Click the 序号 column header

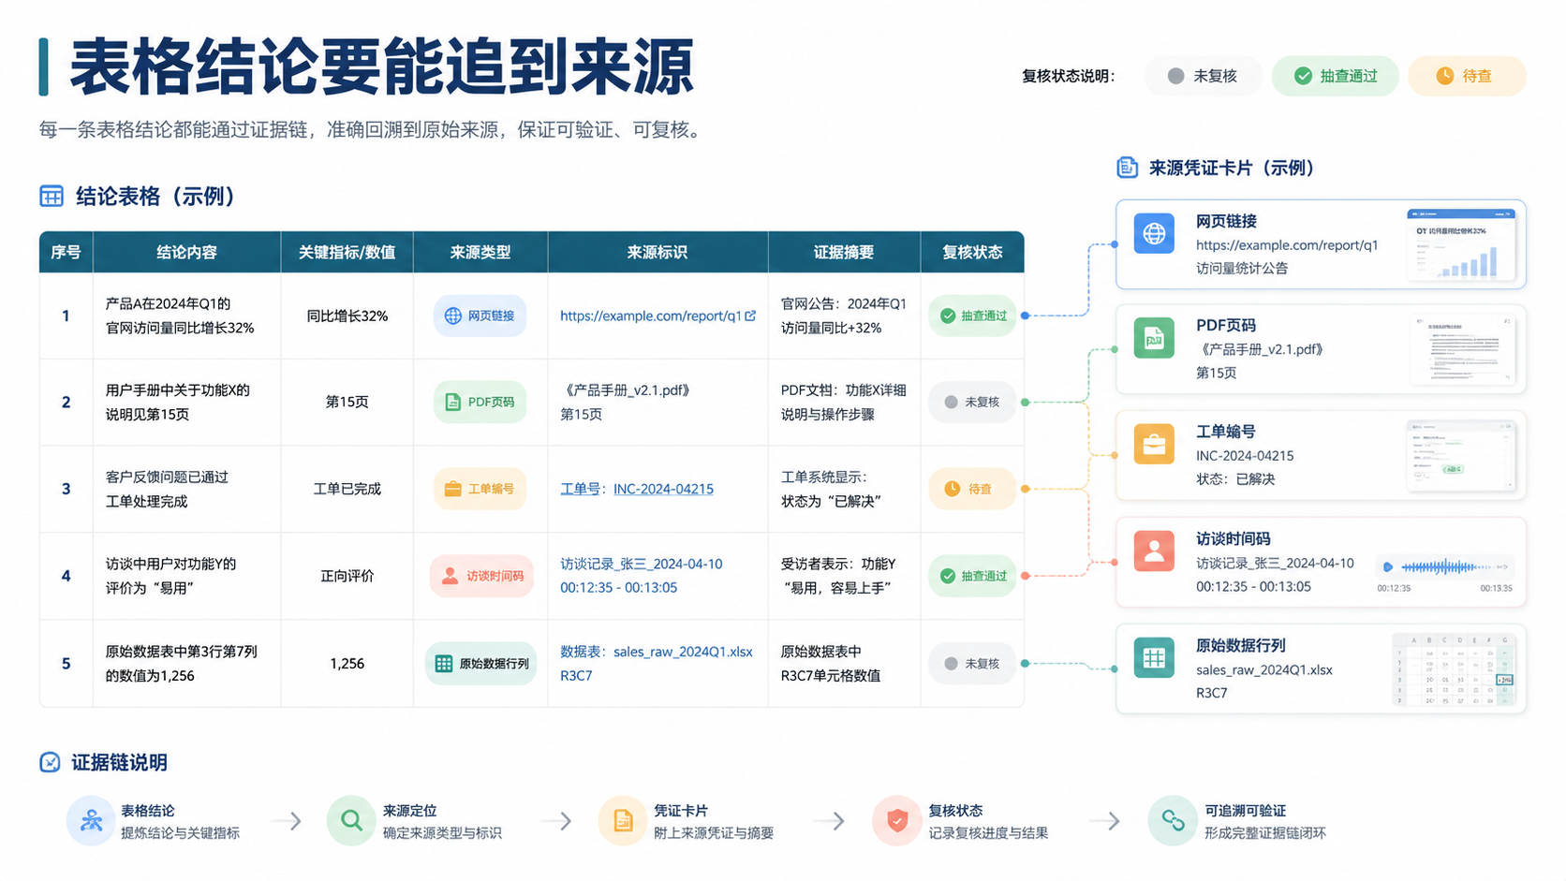coord(66,252)
